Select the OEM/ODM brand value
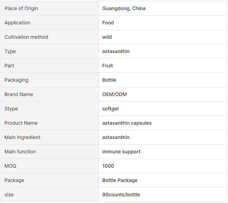 114,94
